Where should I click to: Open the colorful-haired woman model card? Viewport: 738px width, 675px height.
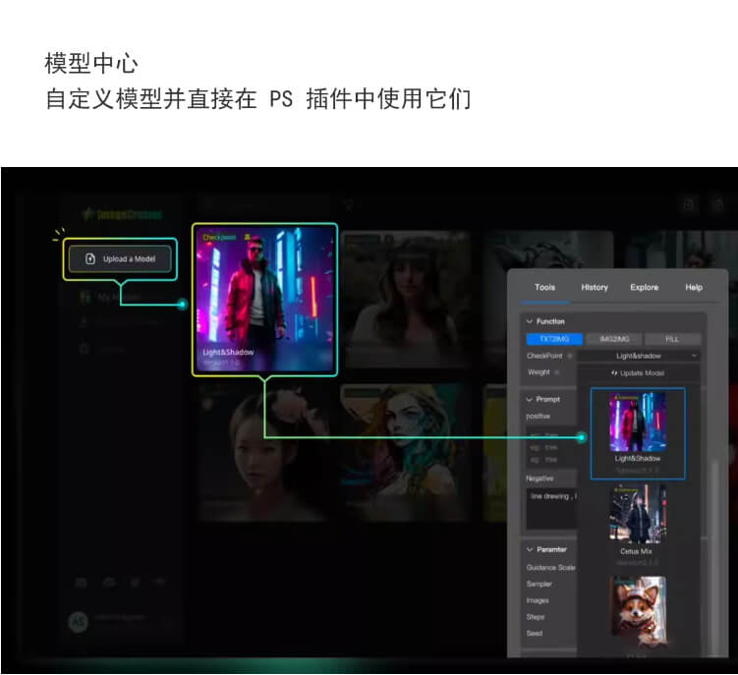click(x=408, y=452)
